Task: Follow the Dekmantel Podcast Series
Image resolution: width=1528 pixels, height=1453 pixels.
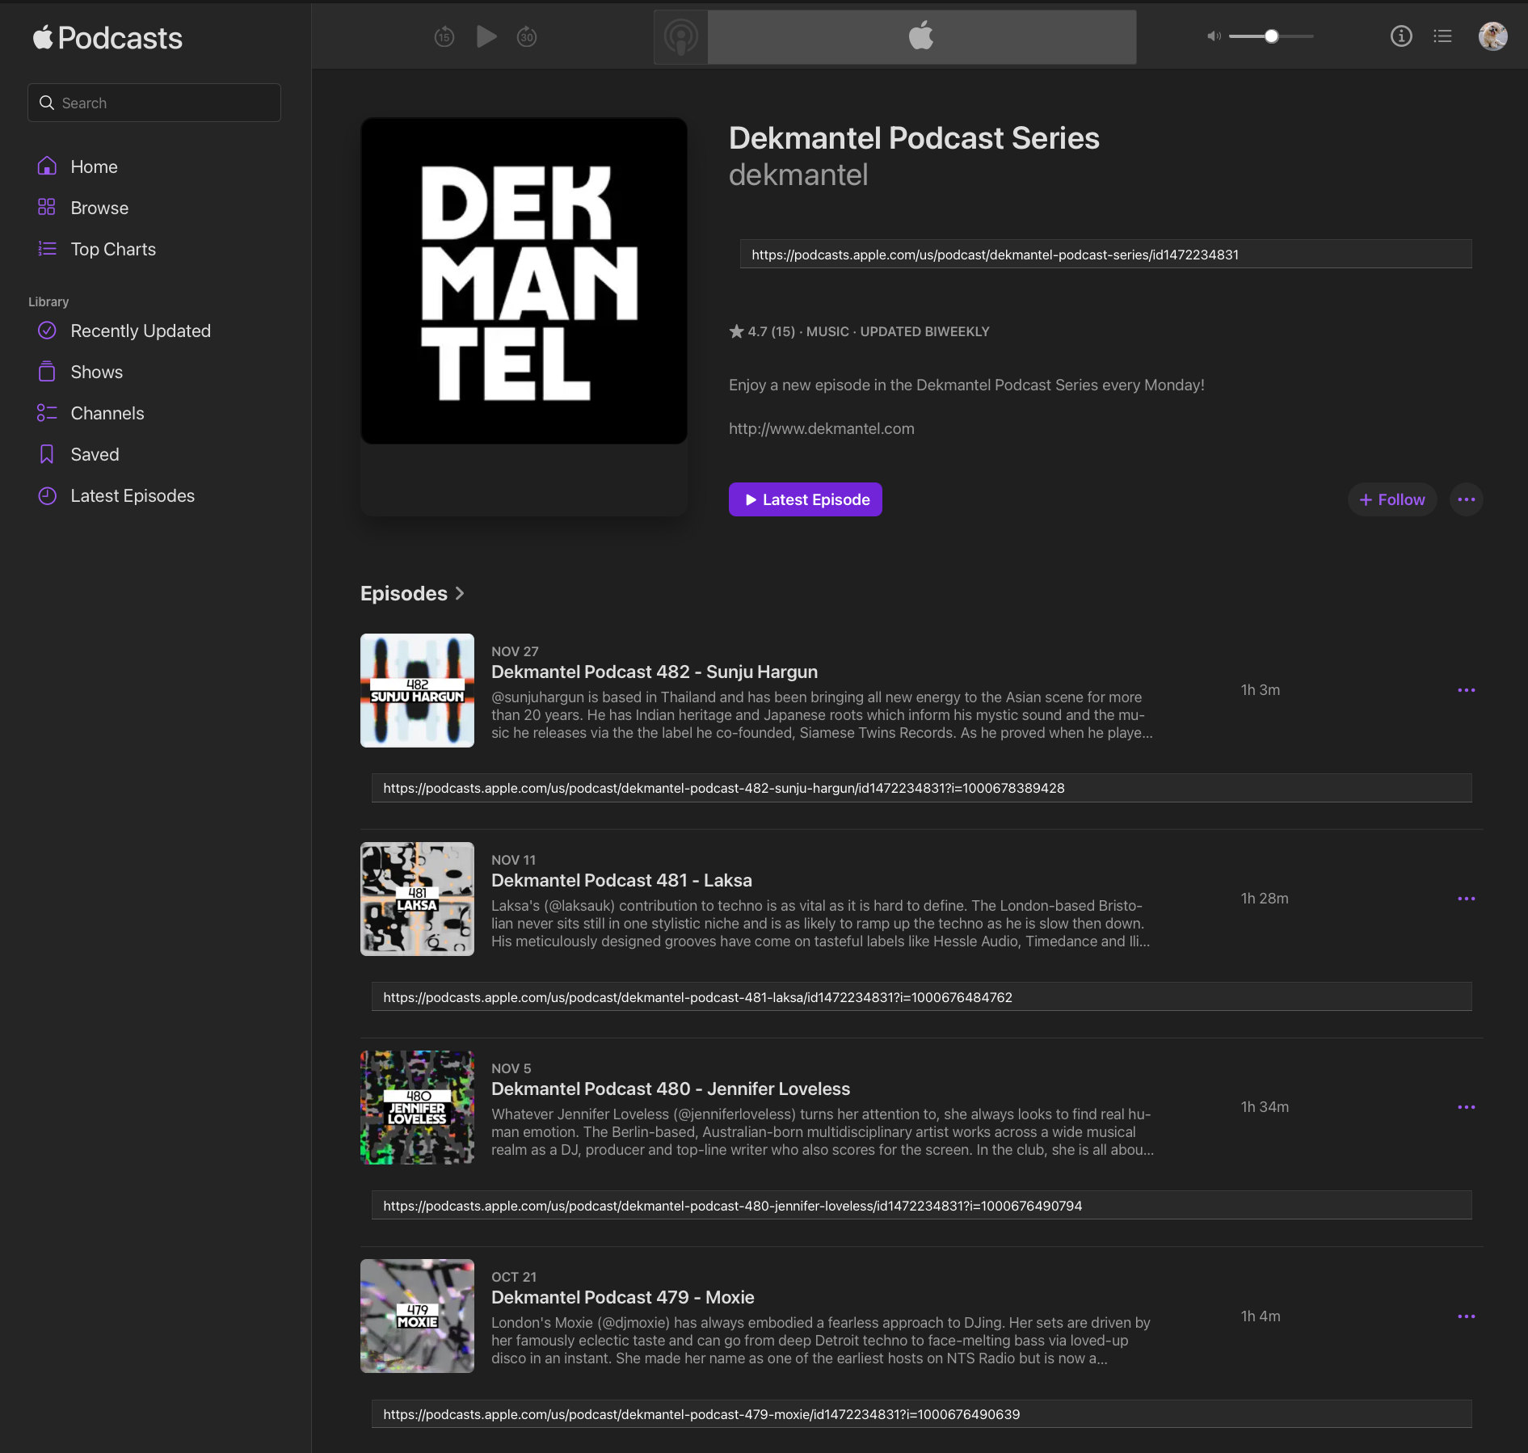Action: click(1392, 499)
